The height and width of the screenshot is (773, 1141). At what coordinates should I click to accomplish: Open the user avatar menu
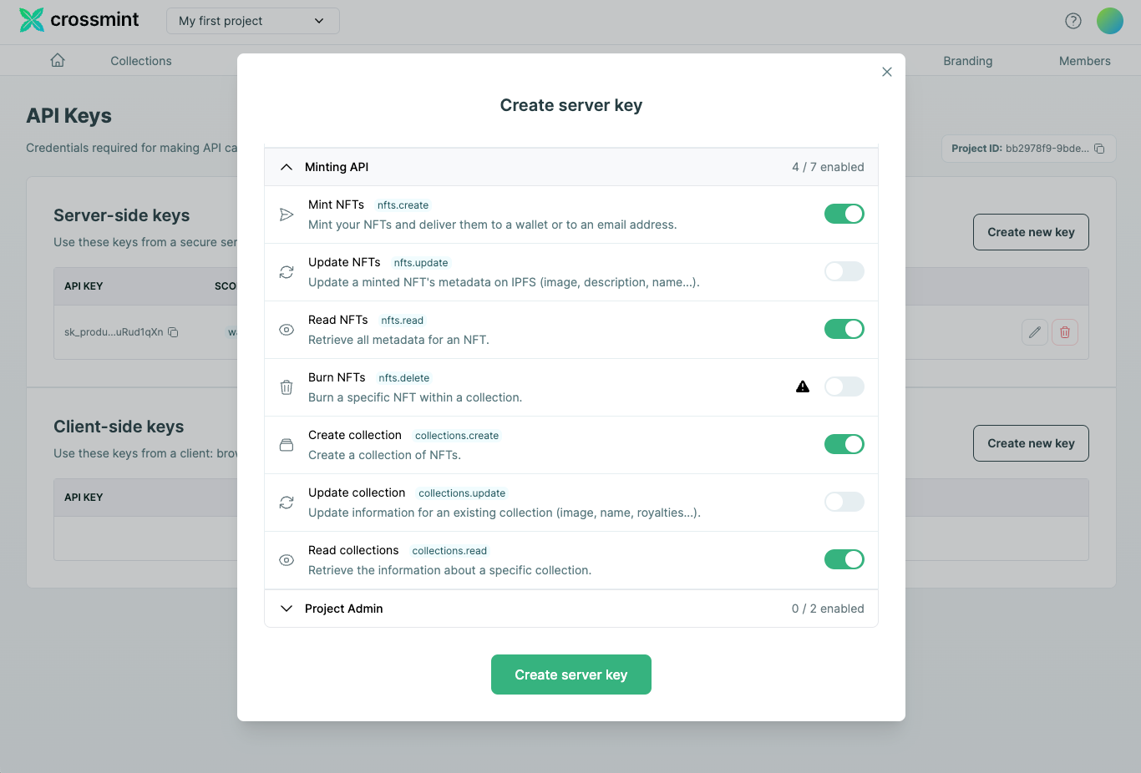pos(1110,21)
